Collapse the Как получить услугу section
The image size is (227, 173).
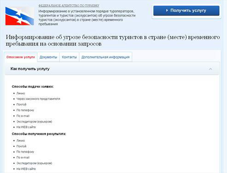click(112, 69)
